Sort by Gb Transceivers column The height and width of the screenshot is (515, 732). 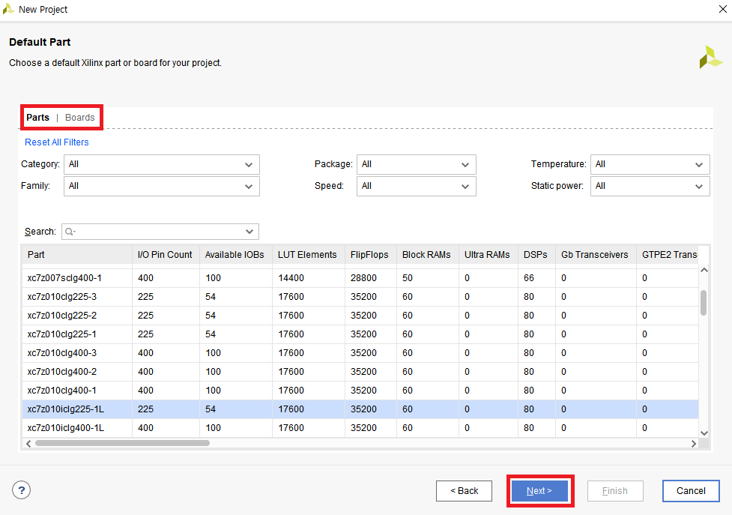596,254
